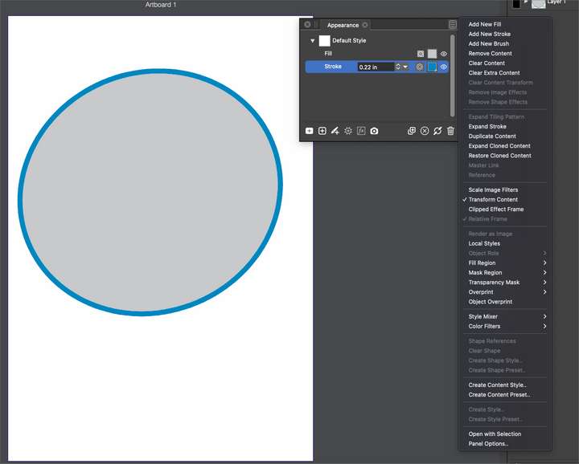Click the add new fill icon in Appearance footer
Image resolution: width=579 pixels, height=464 pixels.
click(310, 131)
